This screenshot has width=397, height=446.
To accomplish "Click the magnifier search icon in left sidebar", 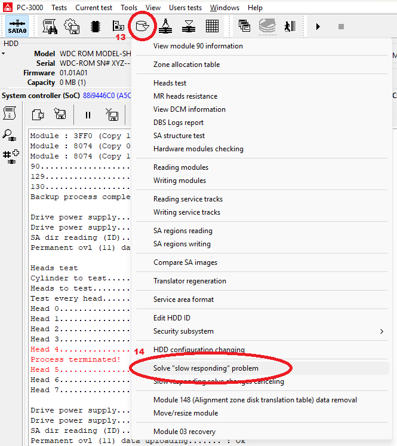I will 10,135.
